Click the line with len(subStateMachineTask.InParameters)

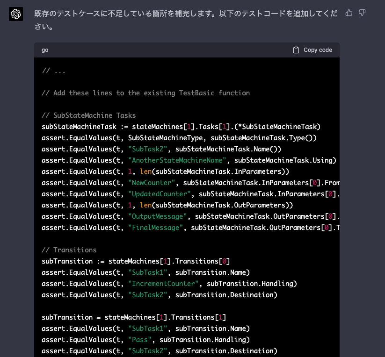tap(165, 171)
